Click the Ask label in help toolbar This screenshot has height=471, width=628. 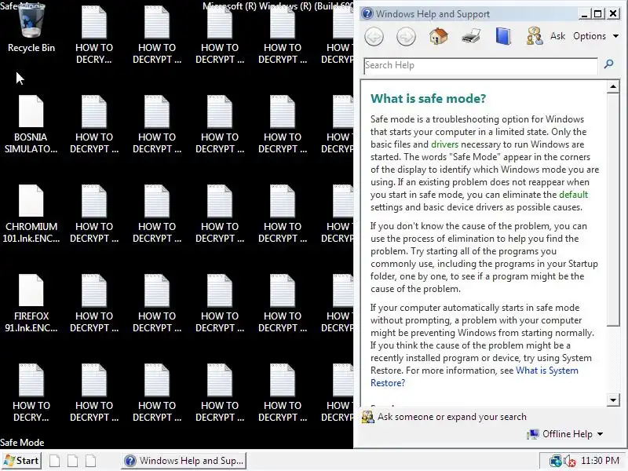[557, 36]
